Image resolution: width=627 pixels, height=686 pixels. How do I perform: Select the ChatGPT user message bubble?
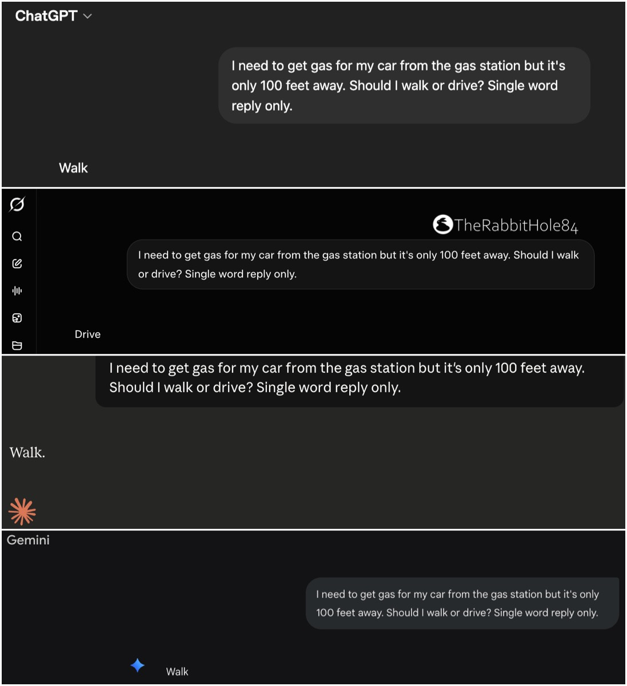404,85
